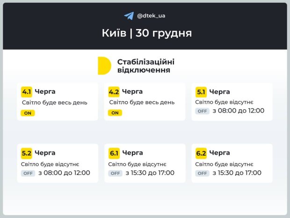Click the 'Стабілізаційні відключення' heading
This screenshot has height=218, width=290.
pyautogui.click(x=146, y=66)
